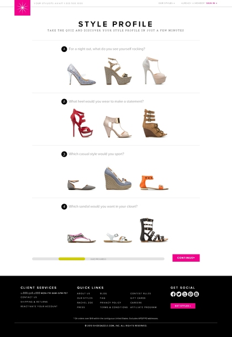Select the black studded gladiator sandal

point(154,230)
